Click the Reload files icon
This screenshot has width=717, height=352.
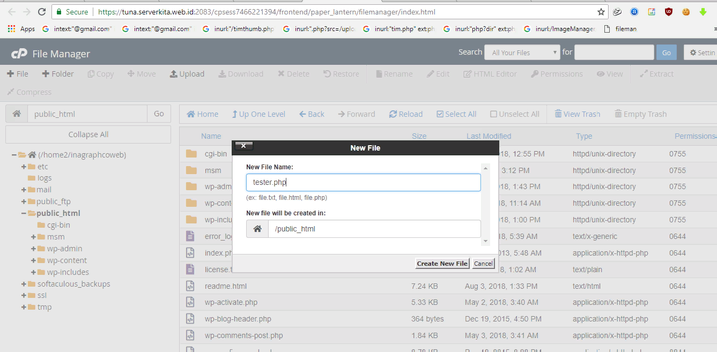[x=393, y=114]
